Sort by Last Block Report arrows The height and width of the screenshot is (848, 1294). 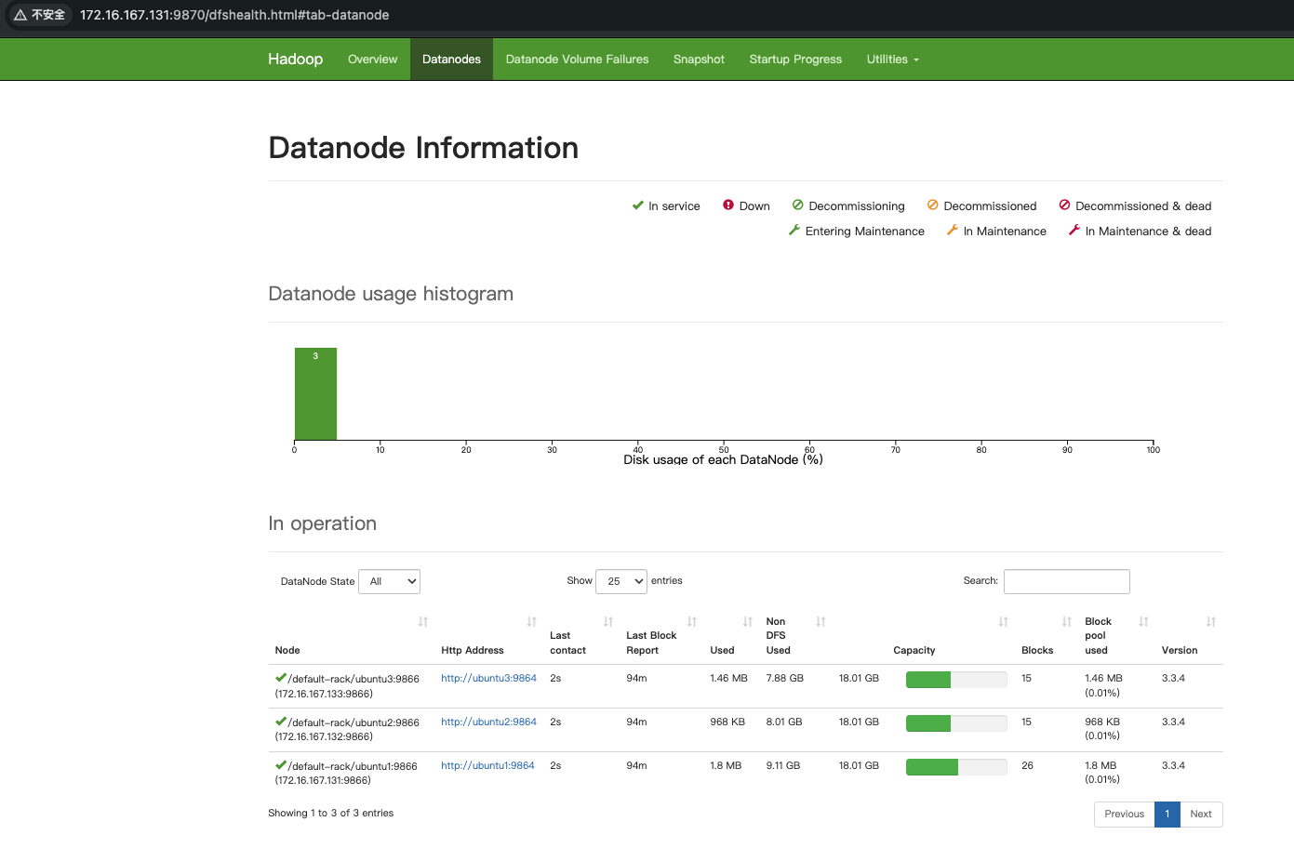(x=692, y=621)
